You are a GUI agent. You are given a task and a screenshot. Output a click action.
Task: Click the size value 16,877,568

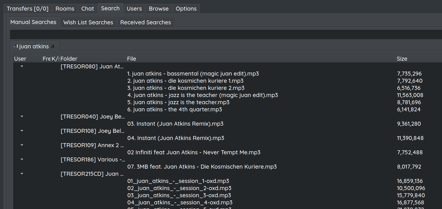coord(411,202)
